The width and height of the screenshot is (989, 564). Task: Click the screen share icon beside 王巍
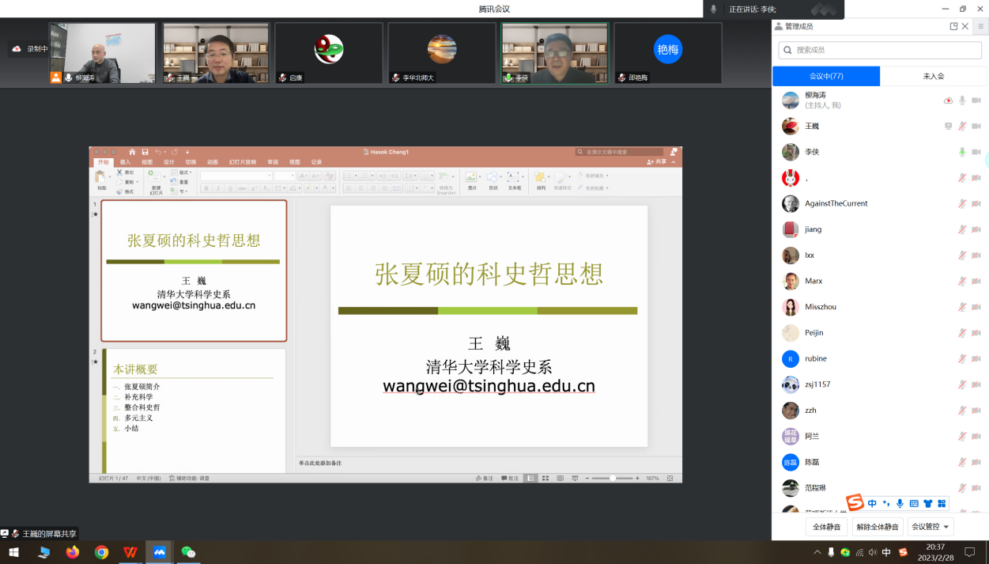coord(948,127)
